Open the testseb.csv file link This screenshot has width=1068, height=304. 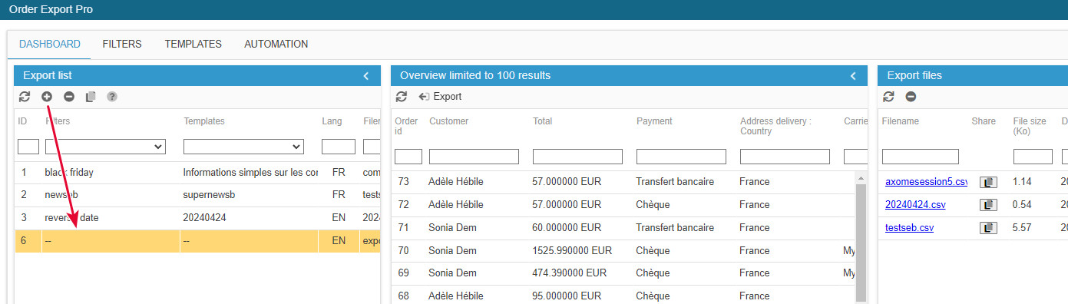tap(909, 228)
